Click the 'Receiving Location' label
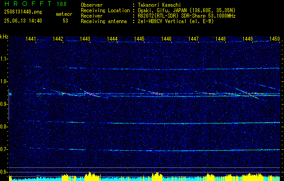284x181 pixels. [105, 10]
